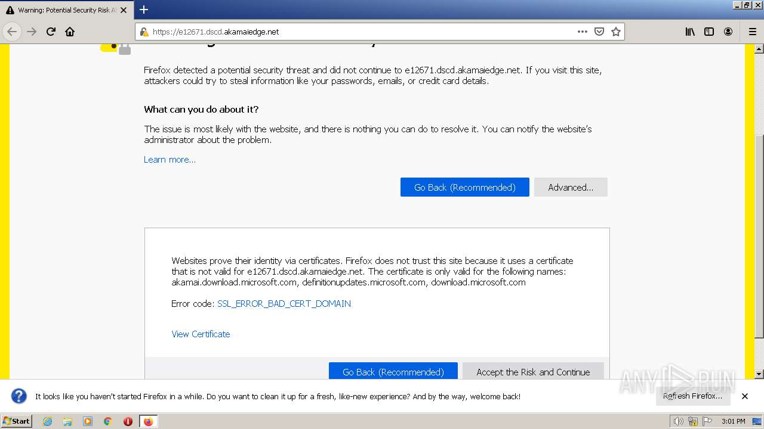764x429 pixels.
Task: Open the Library bookmarks icon
Action: click(x=690, y=32)
